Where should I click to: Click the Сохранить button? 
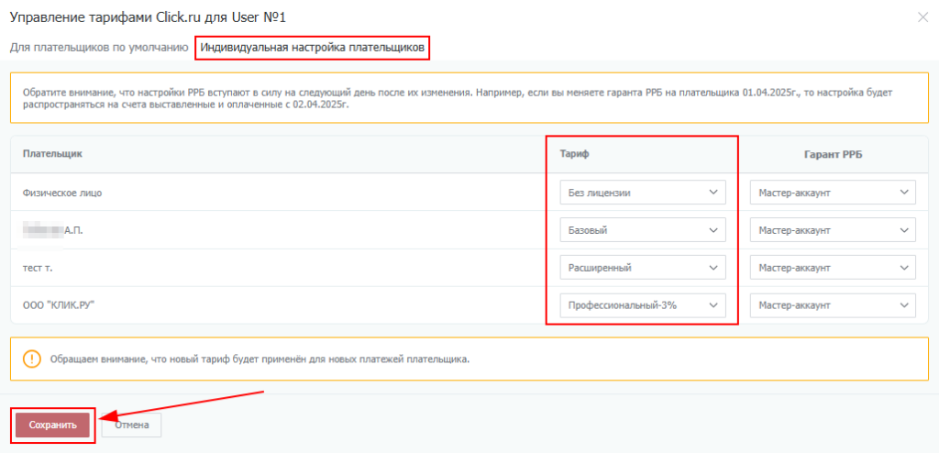pyautogui.click(x=52, y=425)
